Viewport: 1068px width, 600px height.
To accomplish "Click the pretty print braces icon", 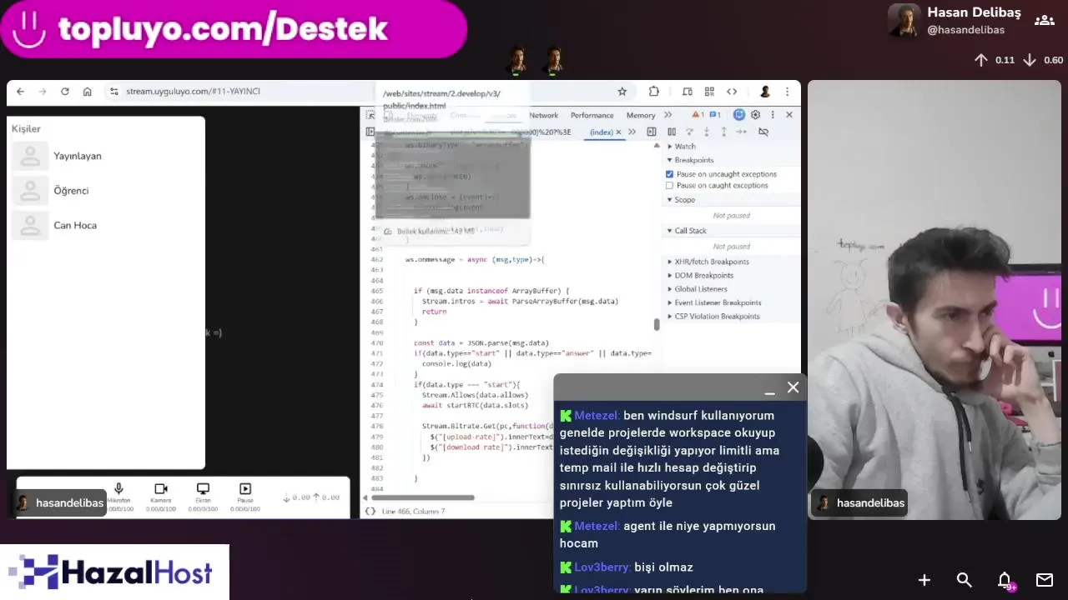I will tap(370, 511).
